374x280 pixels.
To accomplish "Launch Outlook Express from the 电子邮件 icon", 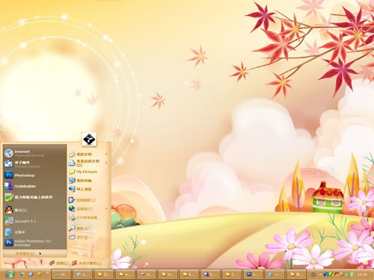I will click(x=9, y=164).
